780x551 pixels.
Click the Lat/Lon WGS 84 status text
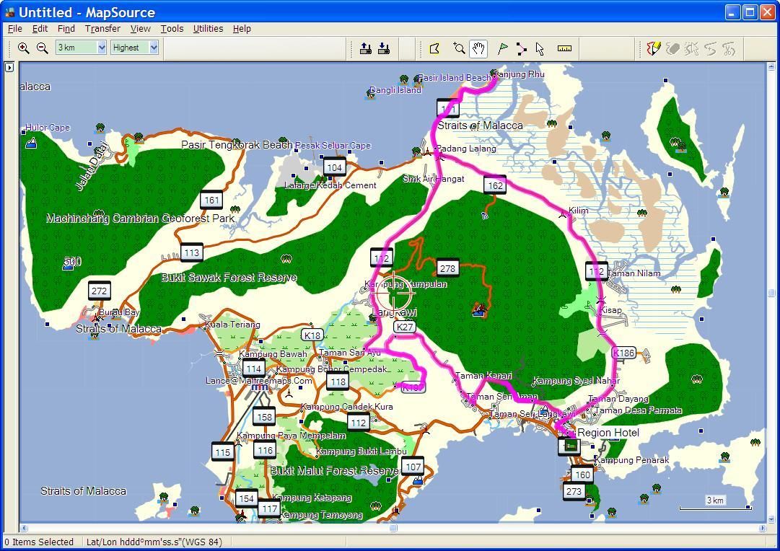pos(154,542)
